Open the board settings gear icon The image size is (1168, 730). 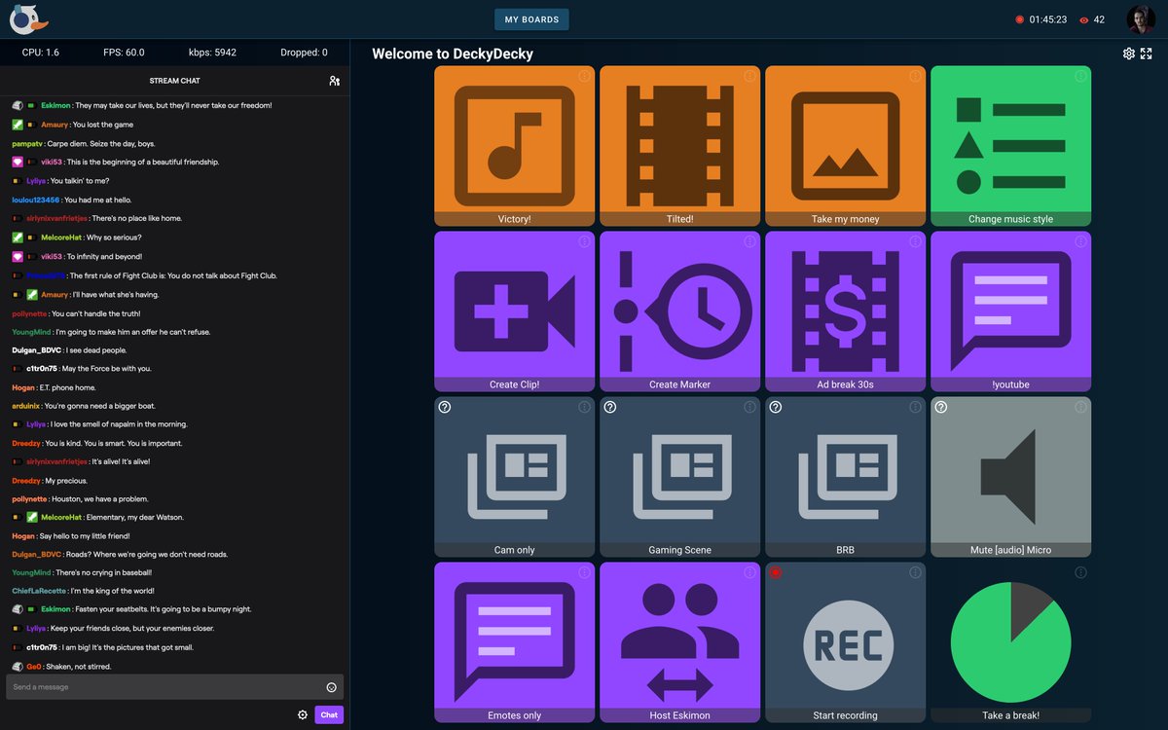click(x=1129, y=54)
